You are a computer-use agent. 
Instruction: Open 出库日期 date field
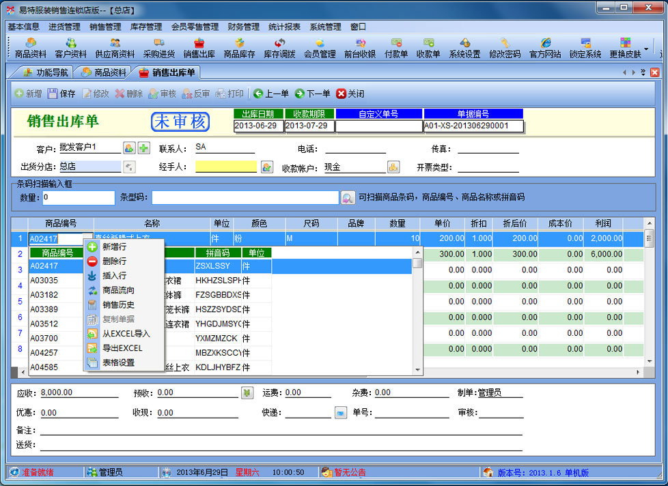pos(258,126)
